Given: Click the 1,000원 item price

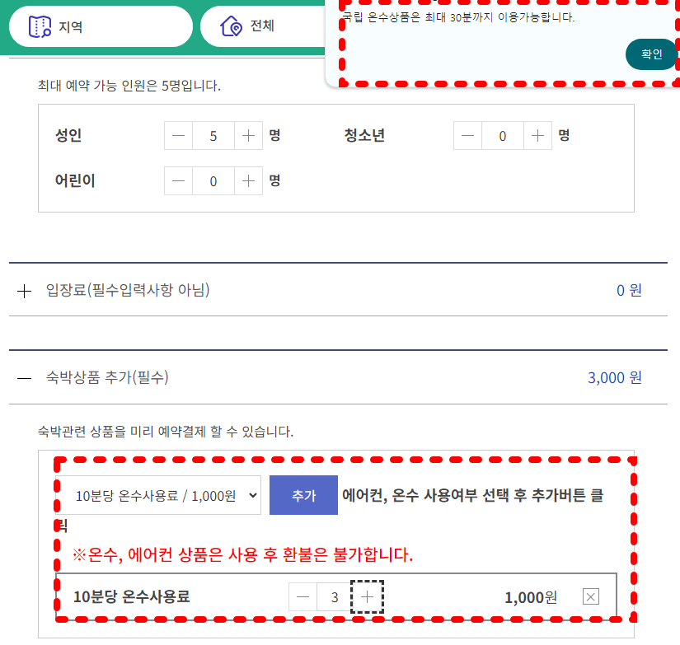Looking at the screenshot, I should (x=530, y=597).
